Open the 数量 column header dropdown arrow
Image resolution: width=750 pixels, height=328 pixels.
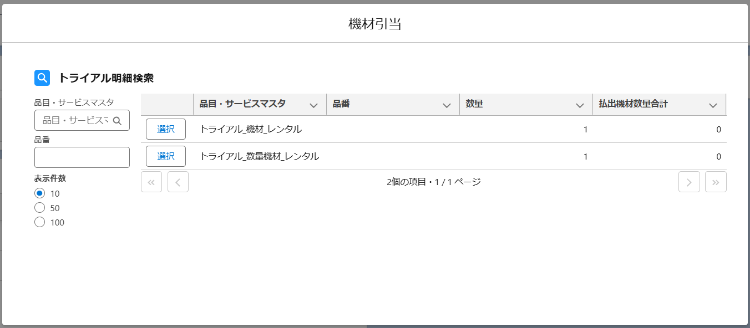coord(580,105)
